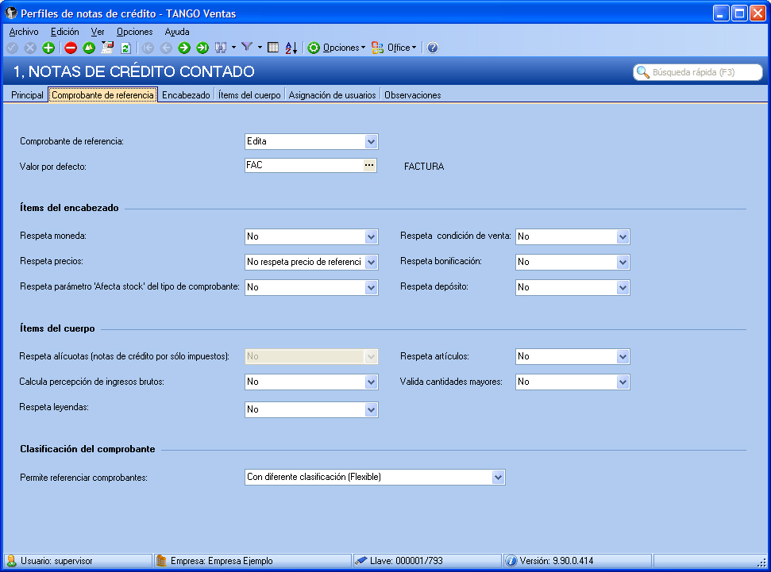Open the Opciones menu in menu bar
This screenshot has height=572, width=771.
coord(135,32)
